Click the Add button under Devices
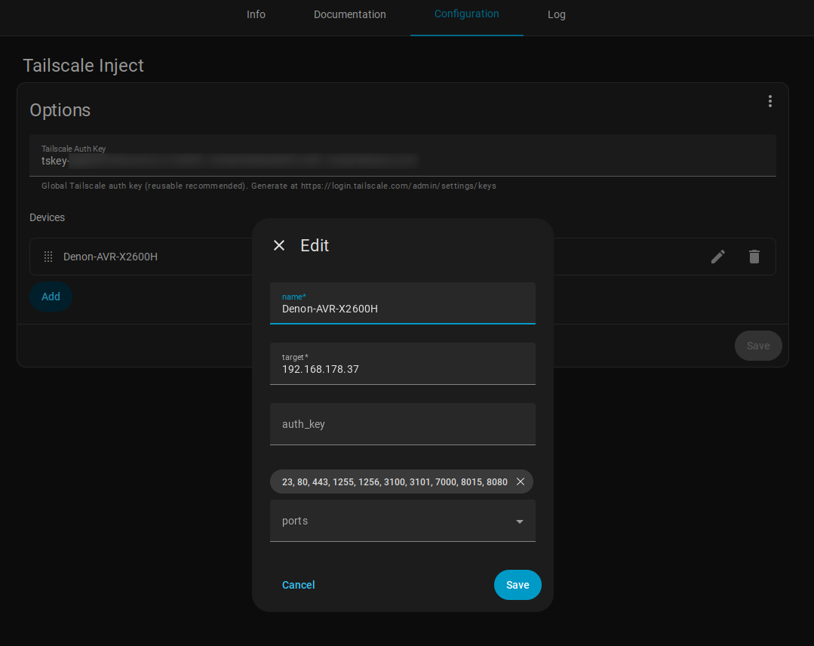814x646 pixels. point(51,297)
